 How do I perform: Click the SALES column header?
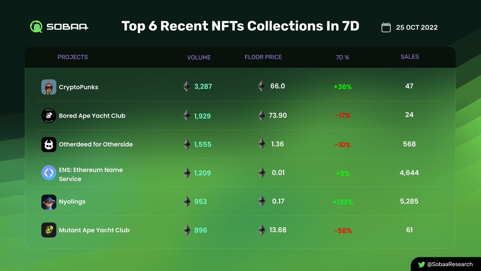pyautogui.click(x=410, y=57)
